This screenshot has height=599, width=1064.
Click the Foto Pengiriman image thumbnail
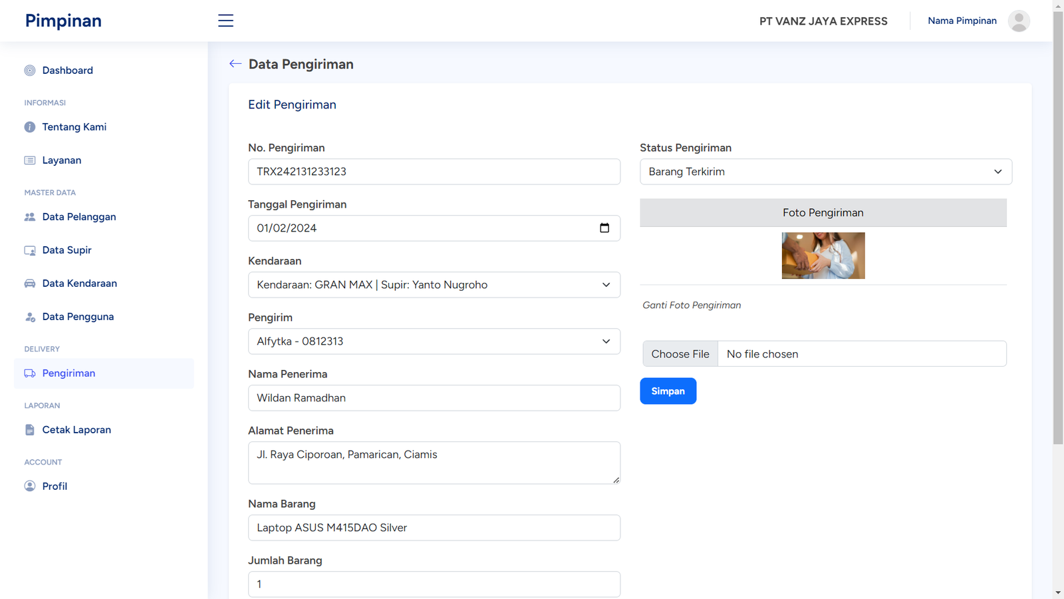823,256
